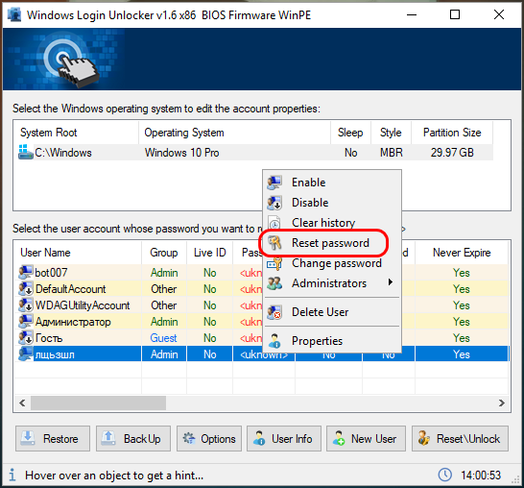Click the Гость account icon

[26, 338]
